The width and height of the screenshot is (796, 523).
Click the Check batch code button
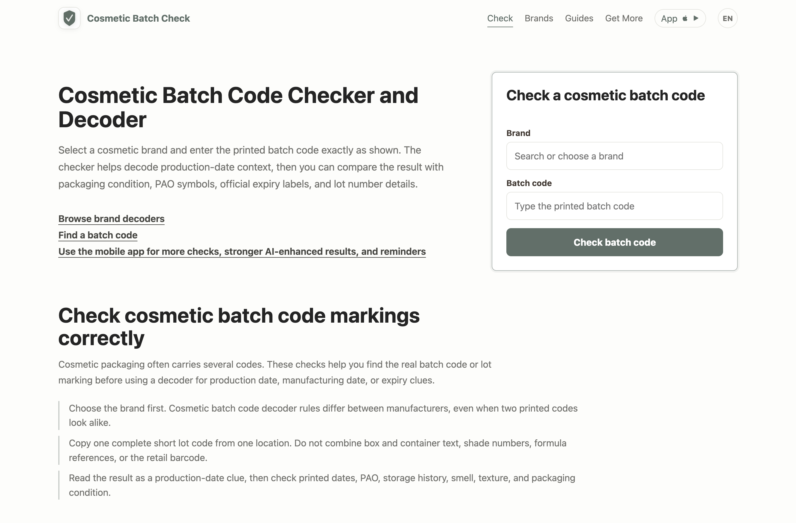coord(614,242)
